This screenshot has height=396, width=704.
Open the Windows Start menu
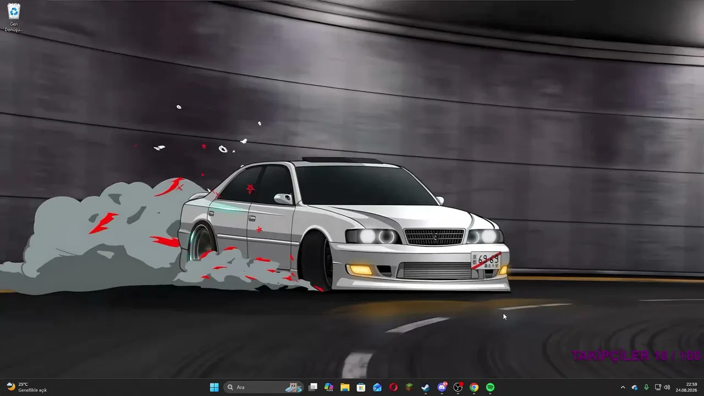214,387
